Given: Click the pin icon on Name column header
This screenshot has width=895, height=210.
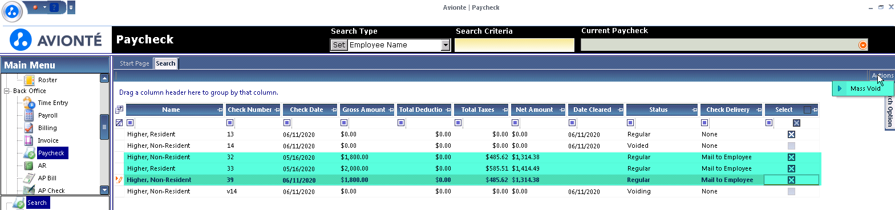Looking at the screenshot, I should [220, 110].
